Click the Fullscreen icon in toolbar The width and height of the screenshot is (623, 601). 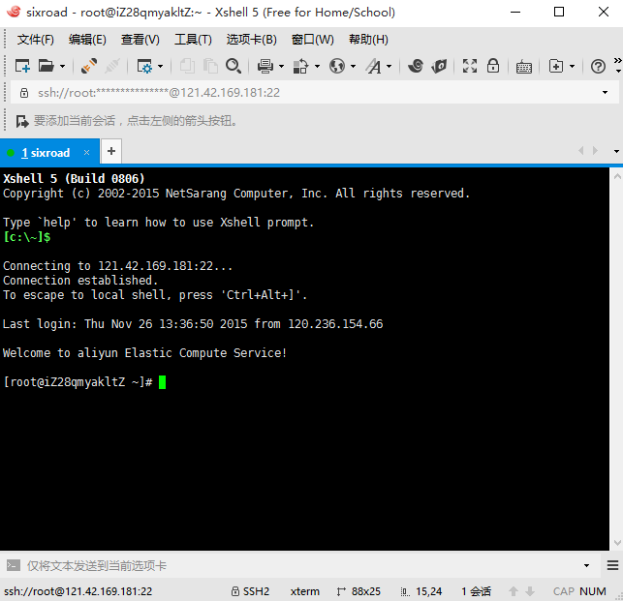click(470, 66)
